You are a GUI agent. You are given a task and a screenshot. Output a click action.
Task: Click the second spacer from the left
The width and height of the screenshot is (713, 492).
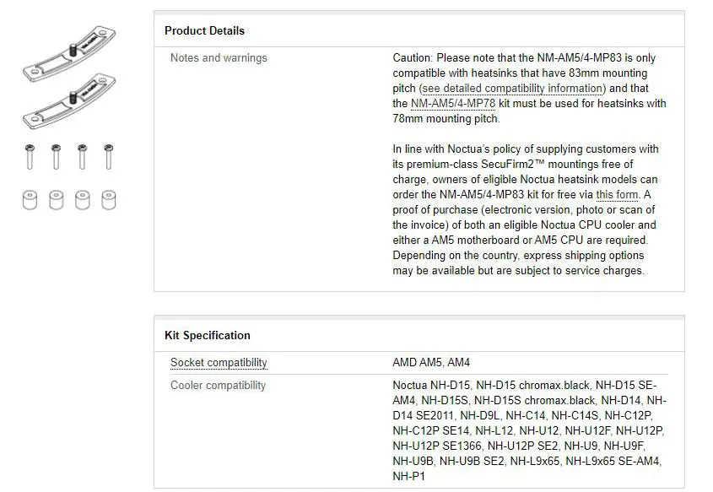[56, 200]
